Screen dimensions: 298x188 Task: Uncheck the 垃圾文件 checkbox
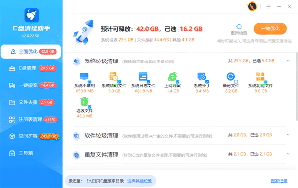(90, 107)
